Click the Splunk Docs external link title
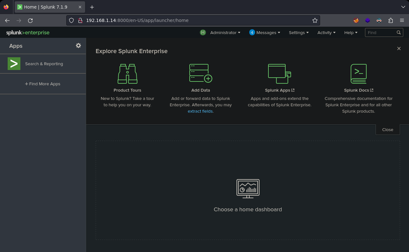The width and height of the screenshot is (409, 252). [x=359, y=90]
